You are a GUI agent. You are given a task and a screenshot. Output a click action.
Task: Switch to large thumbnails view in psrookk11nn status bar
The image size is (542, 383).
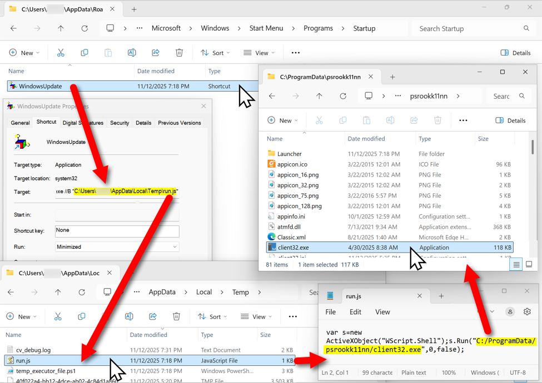point(529,265)
